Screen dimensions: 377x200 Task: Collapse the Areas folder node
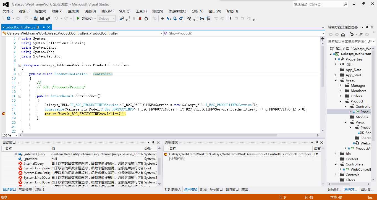(336, 80)
